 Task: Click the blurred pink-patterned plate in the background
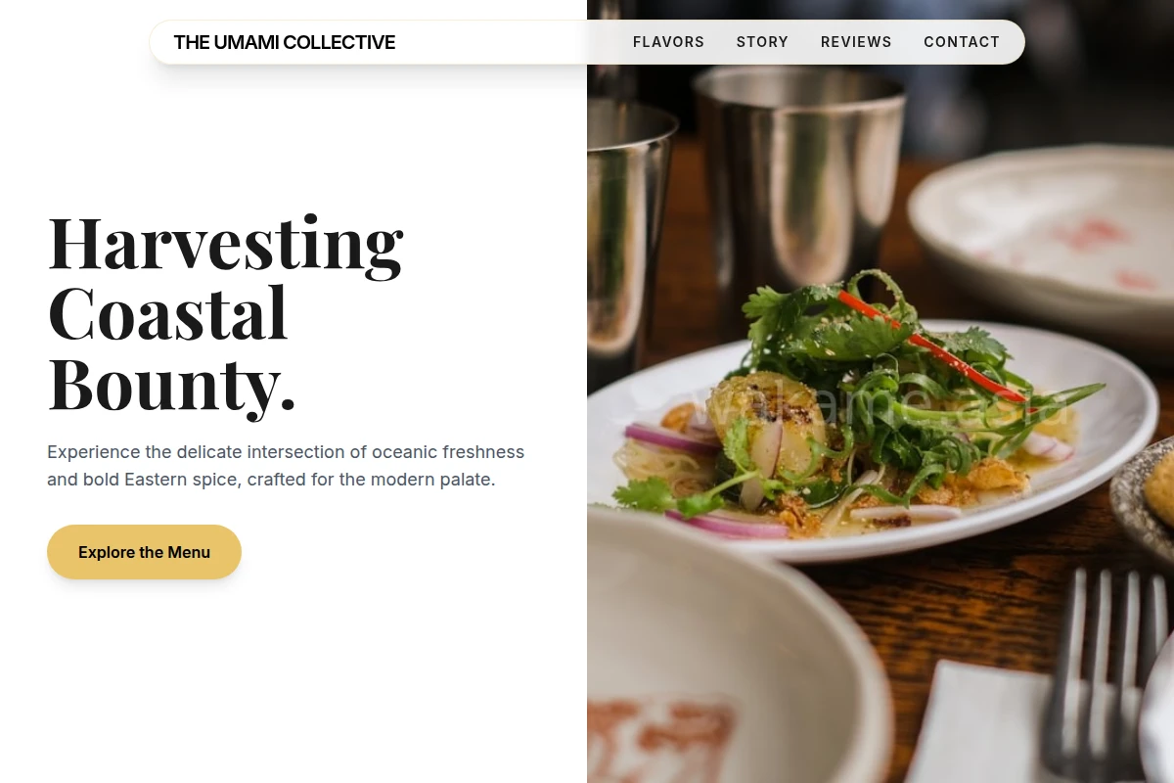pos(1042,235)
